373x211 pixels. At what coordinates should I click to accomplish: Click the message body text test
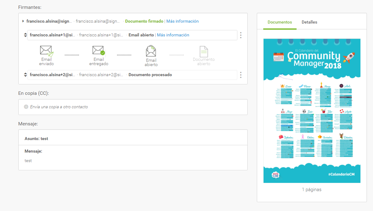point(28,161)
